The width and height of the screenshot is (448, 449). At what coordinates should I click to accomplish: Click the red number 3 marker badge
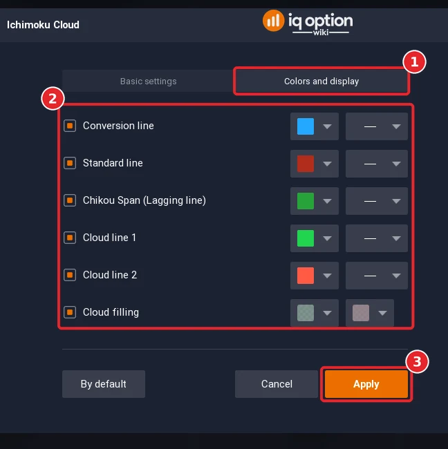pos(417,362)
